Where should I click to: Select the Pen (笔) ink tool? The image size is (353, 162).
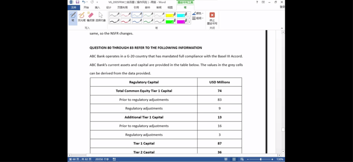pos(73,17)
